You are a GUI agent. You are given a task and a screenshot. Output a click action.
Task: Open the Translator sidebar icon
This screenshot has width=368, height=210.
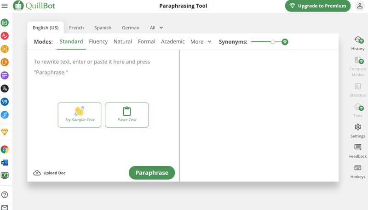pyautogui.click(x=5, y=89)
